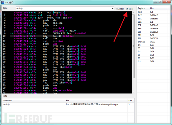Viewport: 172px width, 125px height.
Task: Select the EAX register row
Action: coord(153,12)
